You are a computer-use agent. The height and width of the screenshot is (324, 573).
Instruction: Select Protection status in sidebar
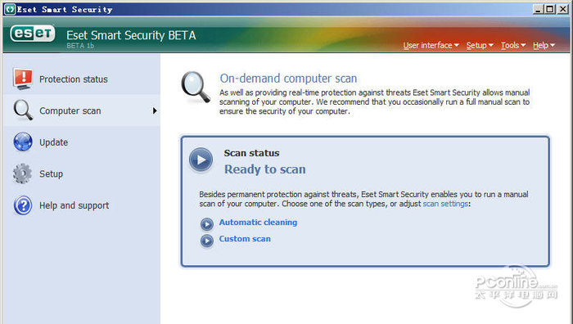tap(74, 79)
